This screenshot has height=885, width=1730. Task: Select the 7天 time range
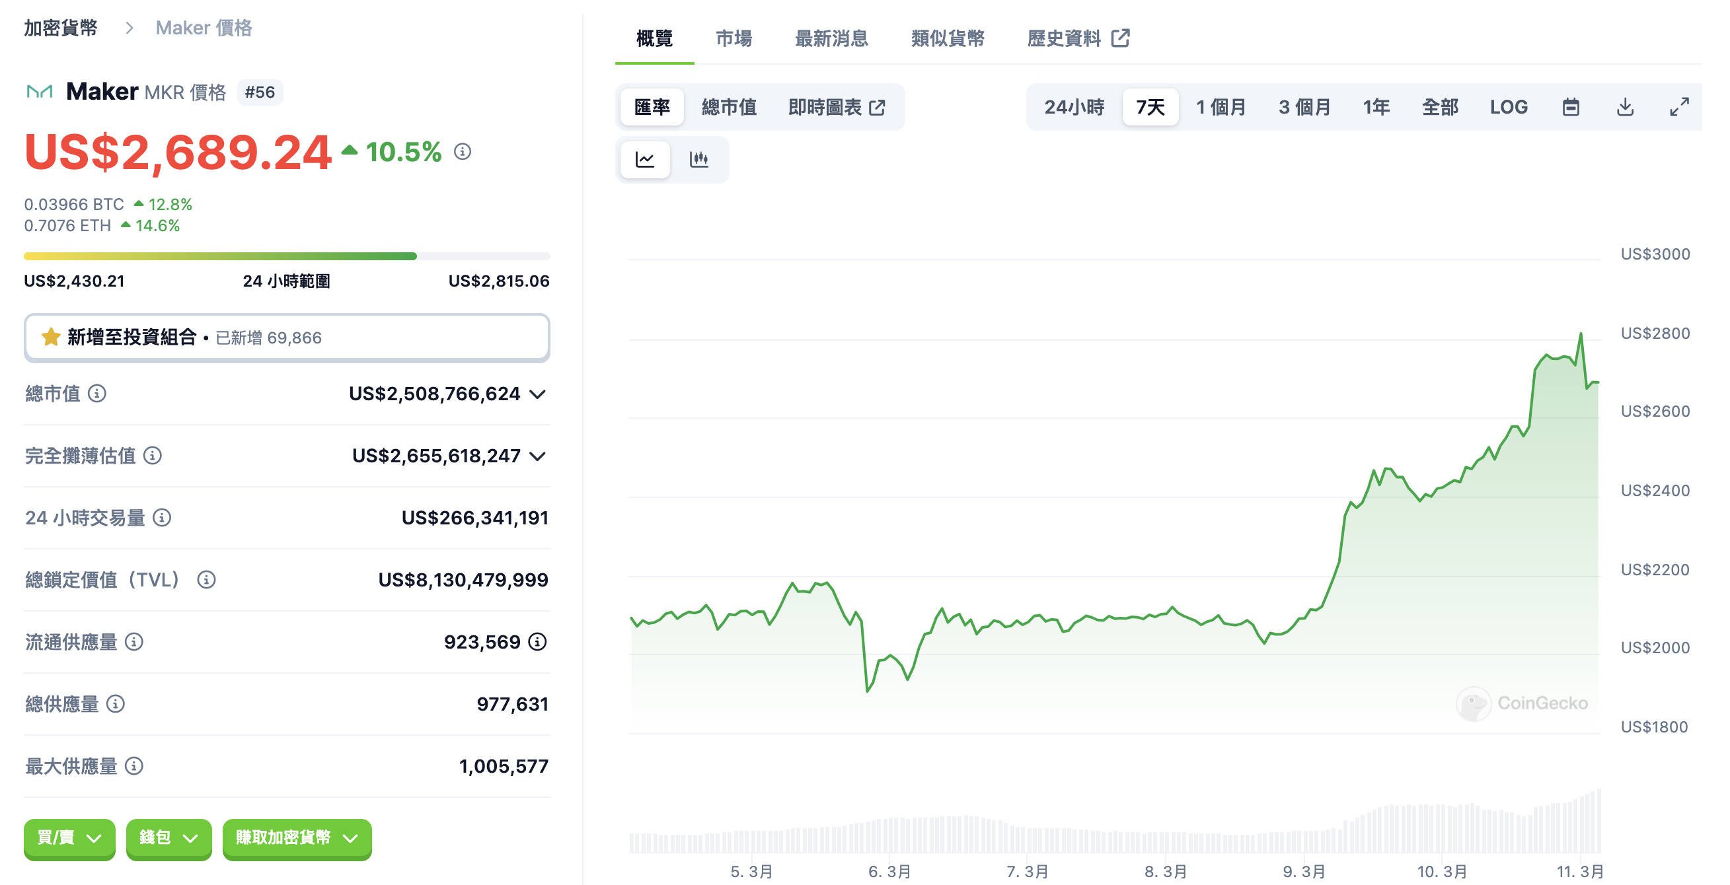click(1150, 108)
